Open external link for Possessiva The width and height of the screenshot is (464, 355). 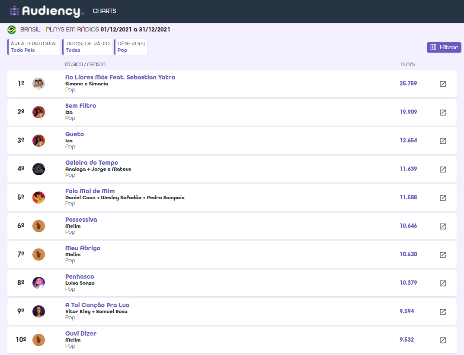click(x=443, y=226)
